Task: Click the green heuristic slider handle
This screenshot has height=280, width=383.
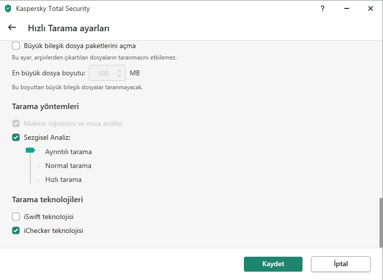Action: point(30,150)
